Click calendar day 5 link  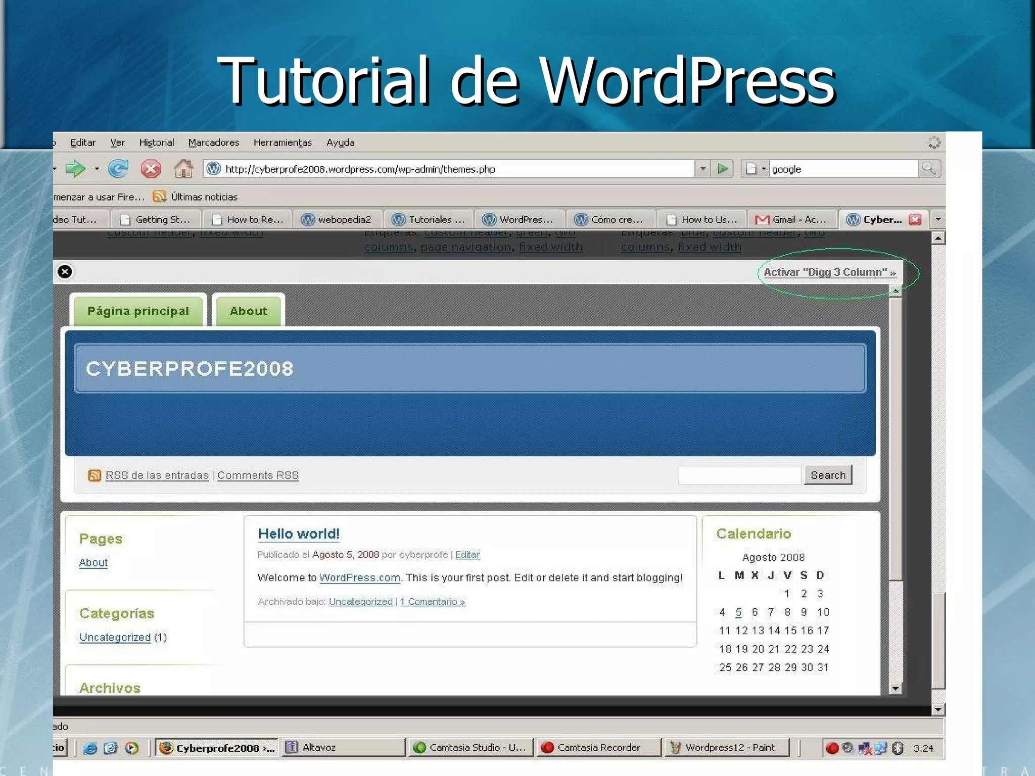(x=738, y=612)
